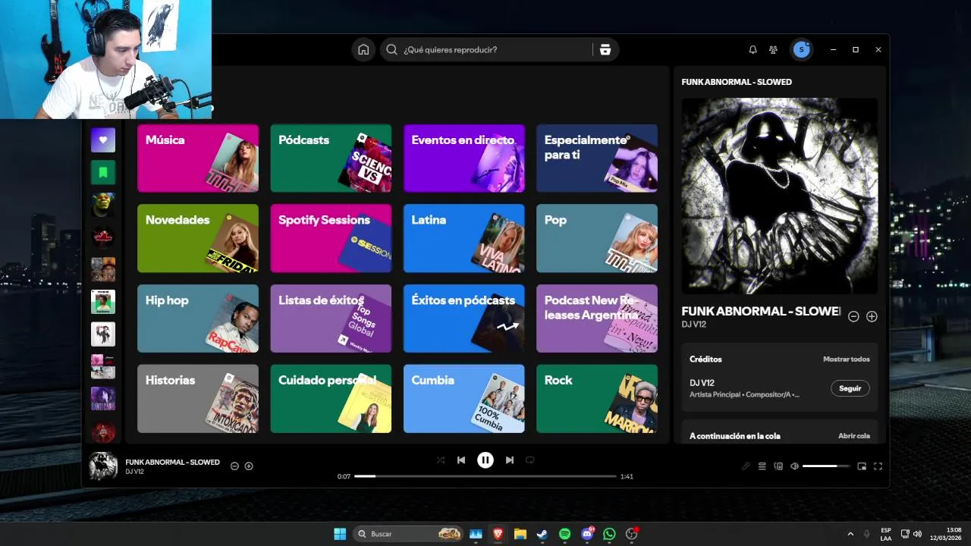Open the 'Rock' category card
This screenshot has height=546, width=971.
point(597,399)
